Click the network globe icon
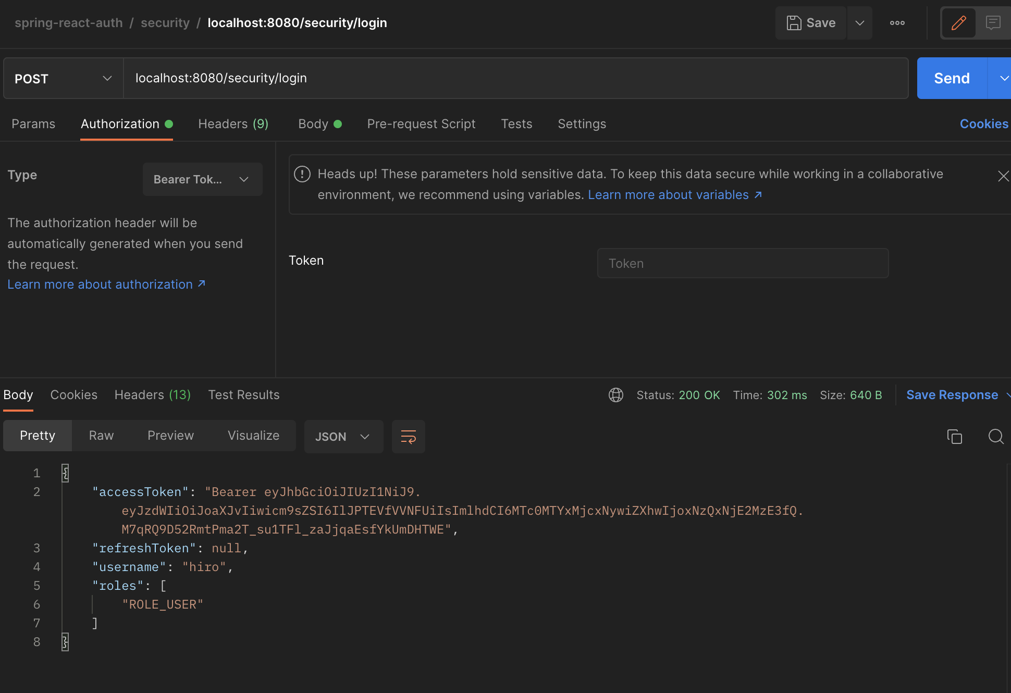1011x693 pixels. click(x=616, y=395)
